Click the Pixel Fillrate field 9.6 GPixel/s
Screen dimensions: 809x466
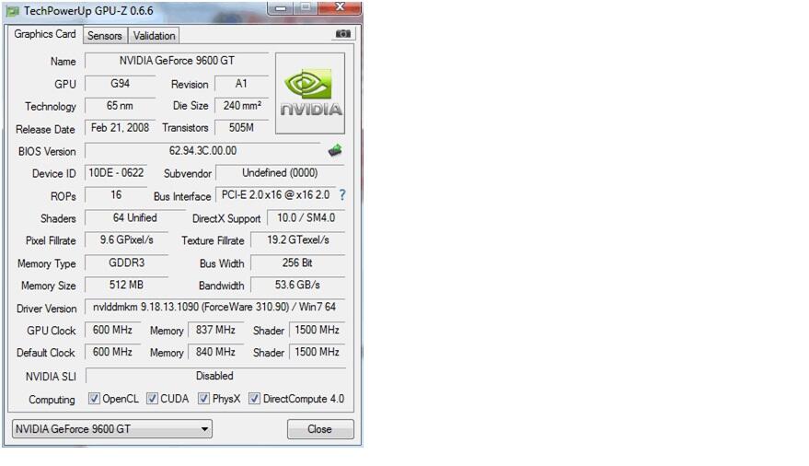click(x=126, y=240)
